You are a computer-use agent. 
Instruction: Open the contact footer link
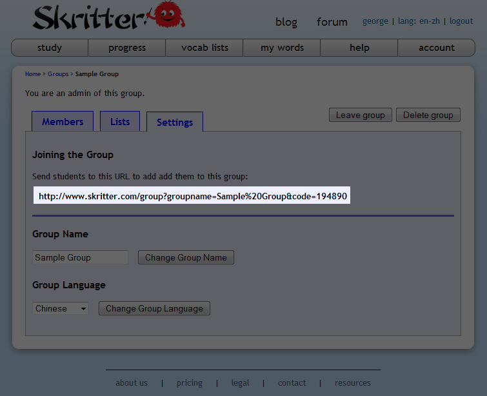[292, 382]
